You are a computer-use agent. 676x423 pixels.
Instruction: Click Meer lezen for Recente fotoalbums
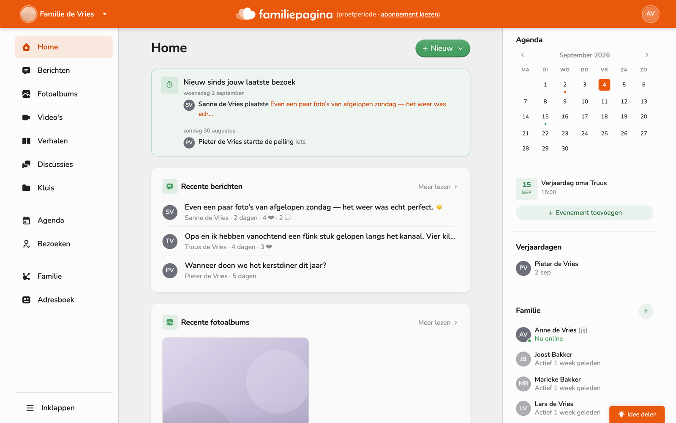[x=438, y=322]
